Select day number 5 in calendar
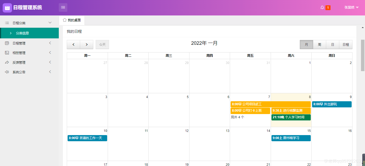This screenshot has height=166, width=365. (188, 97)
